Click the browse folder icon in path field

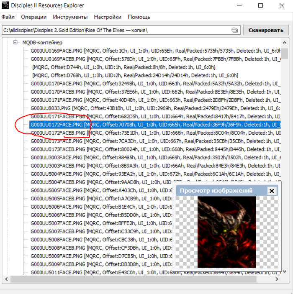click(235, 31)
